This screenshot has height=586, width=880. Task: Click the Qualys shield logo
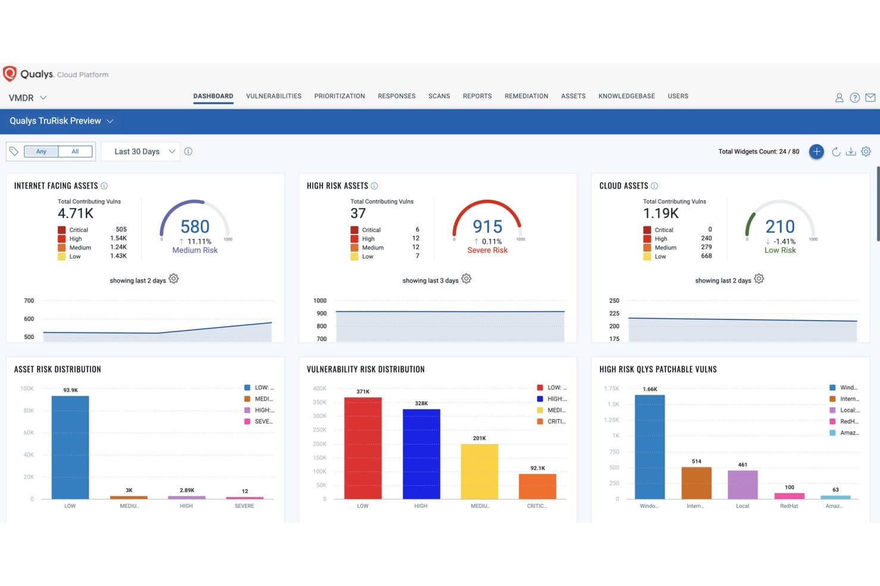(x=10, y=74)
